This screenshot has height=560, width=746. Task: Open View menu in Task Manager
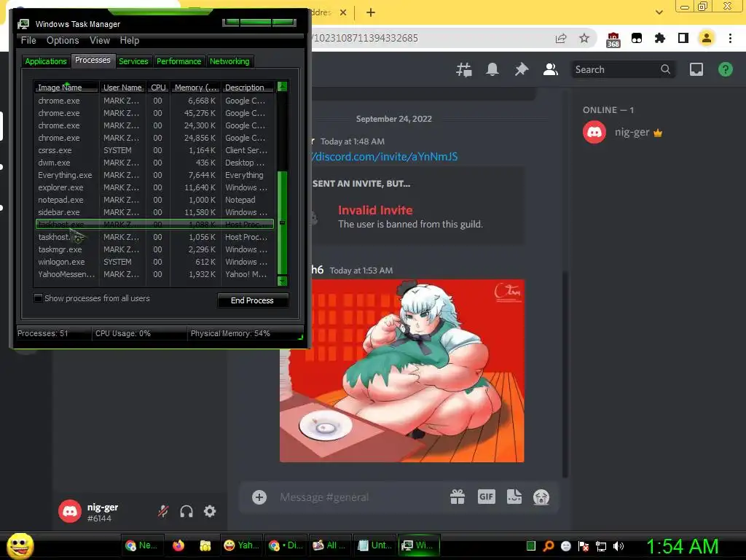(x=100, y=41)
